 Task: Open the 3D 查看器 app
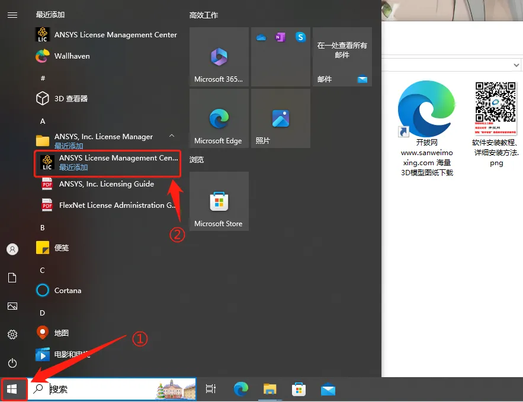62,99
